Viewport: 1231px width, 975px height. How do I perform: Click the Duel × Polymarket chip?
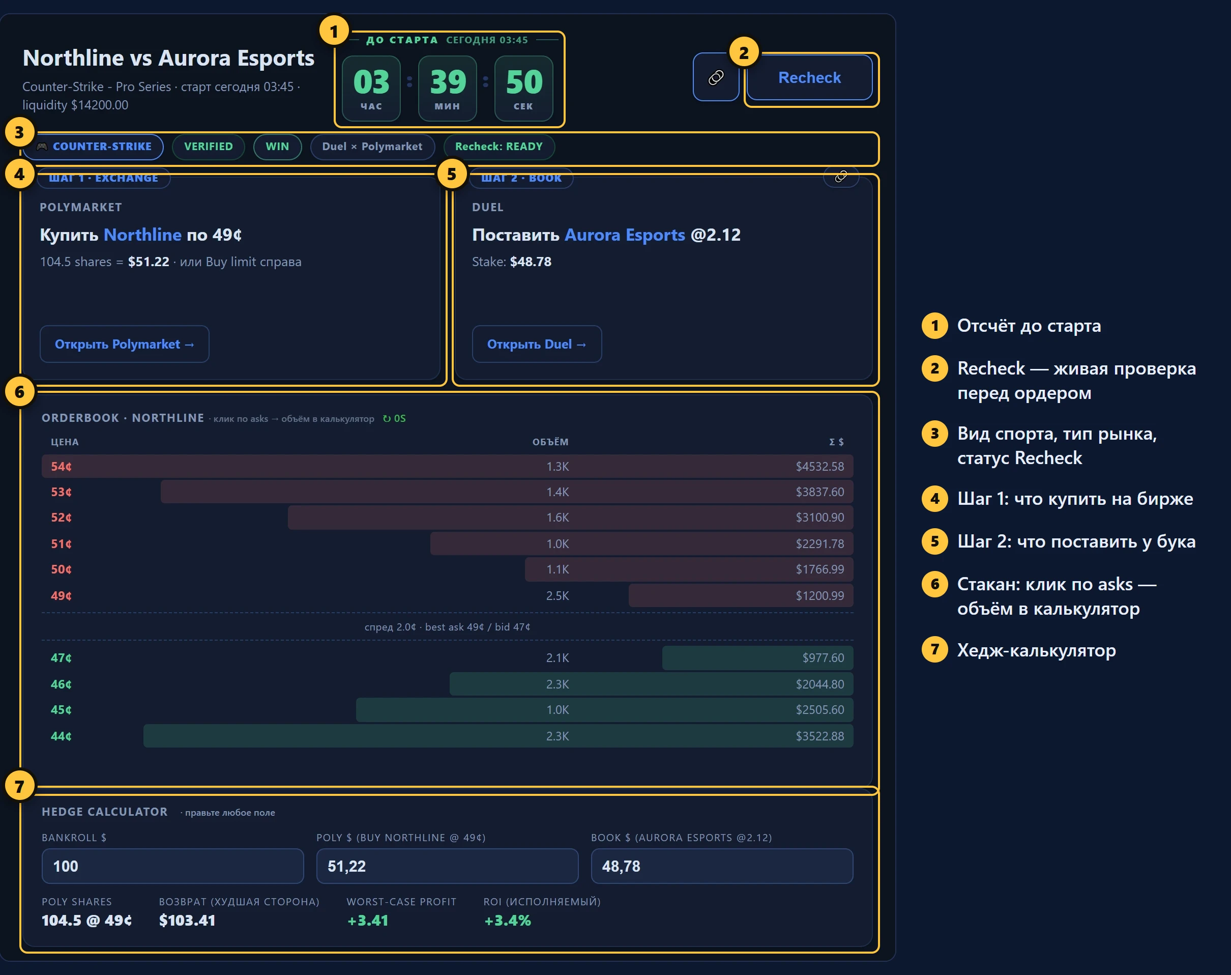[x=372, y=147]
